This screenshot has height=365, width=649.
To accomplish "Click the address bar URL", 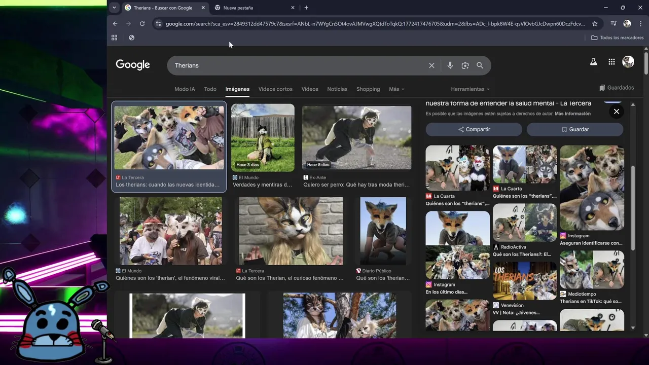I will pyautogui.click(x=375, y=24).
